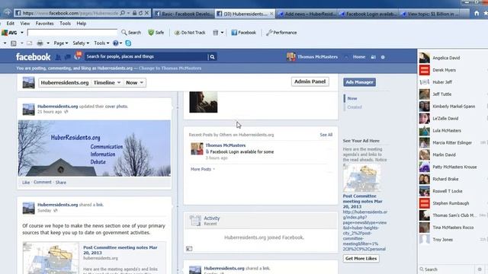Screen dimensions: 488x274
Task: Click the Home link in Facebook header
Action: 359,57
